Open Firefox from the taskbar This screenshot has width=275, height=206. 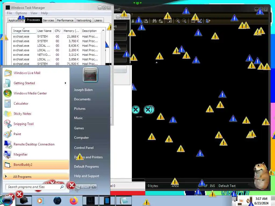pos(74,201)
